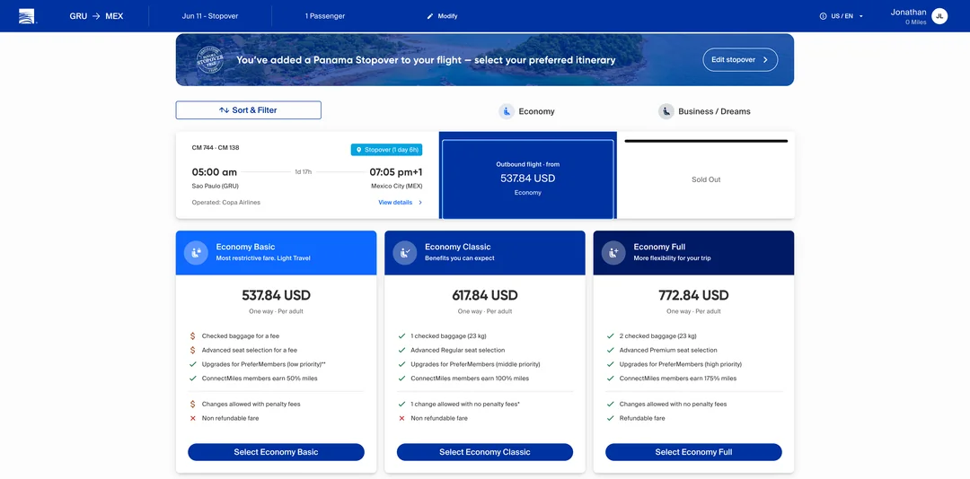Click checkmark beside 1 checked baggage (23 kg)
The image size is (970, 479).
(x=402, y=336)
